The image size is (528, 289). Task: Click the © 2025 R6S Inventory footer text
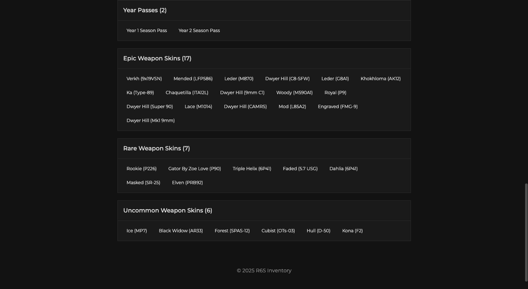tap(264, 270)
